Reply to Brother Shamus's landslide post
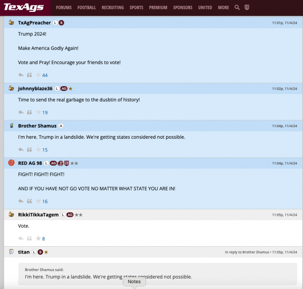The width and height of the screenshot is (303, 289). [21, 150]
